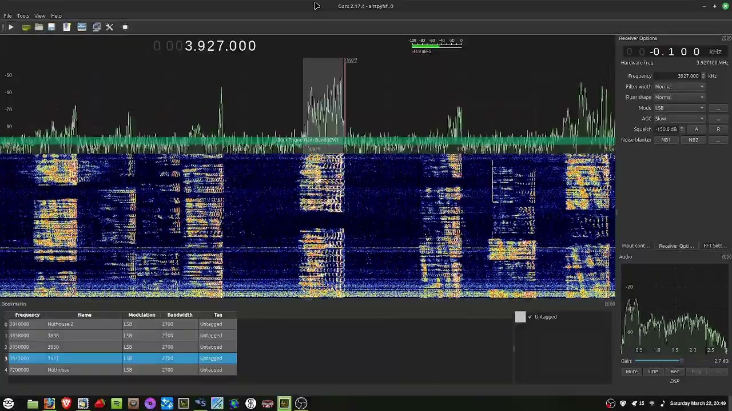
Task: Click the music note tray icon
Action: coord(663,404)
